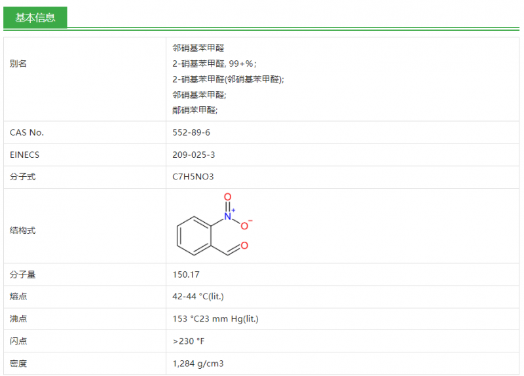
Task: Click the EINECS value 209-025-3
Action: (195, 155)
